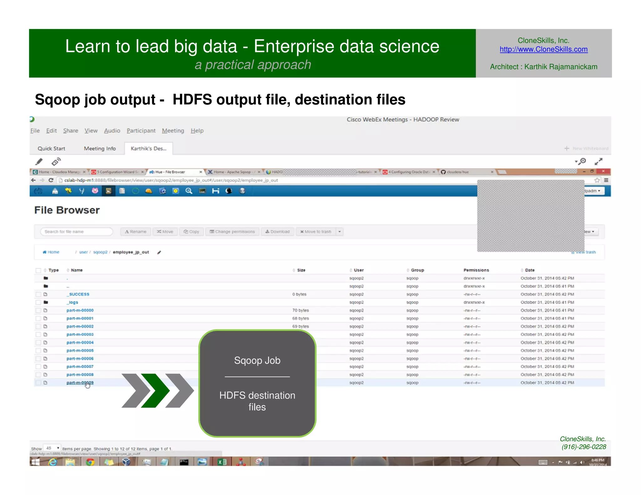Click the Download button
Viewport: 641px width, 495px height.
coord(278,232)
